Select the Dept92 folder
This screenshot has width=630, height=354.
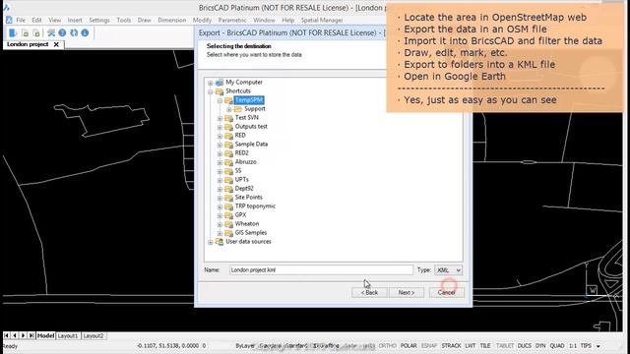point(244,188)
